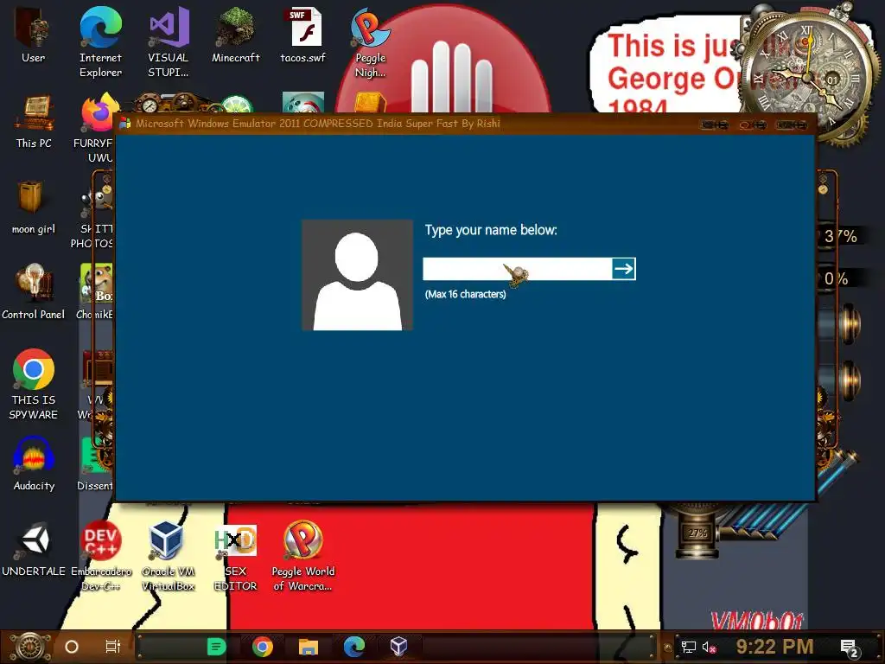This screenshot has width=885, height=664.
Task: Unmute via the volume tray icon
Action: [710, 647]
